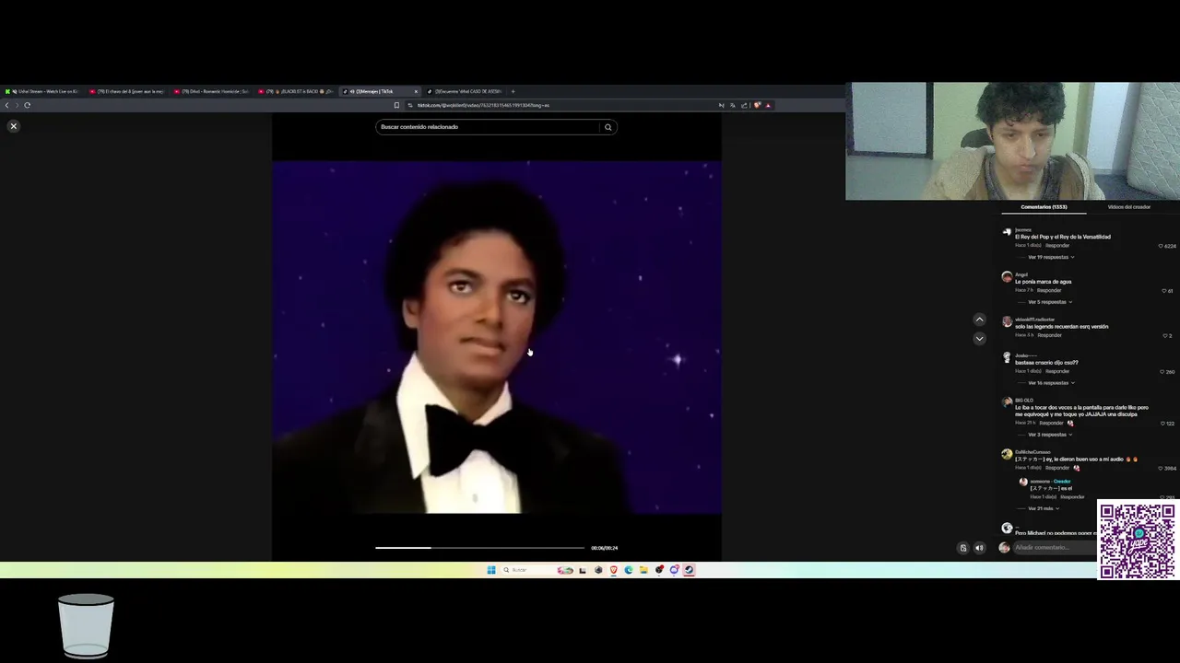Click the Brave shields icon in the address bar

pos(757,105)
